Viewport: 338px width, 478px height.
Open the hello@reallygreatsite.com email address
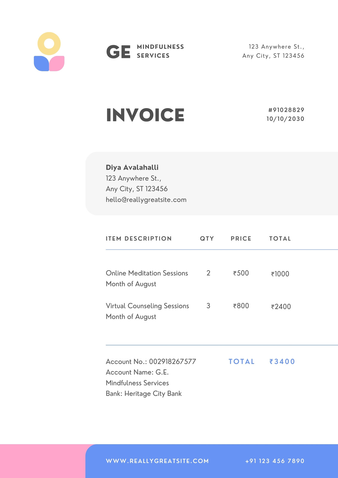(146, 200)
